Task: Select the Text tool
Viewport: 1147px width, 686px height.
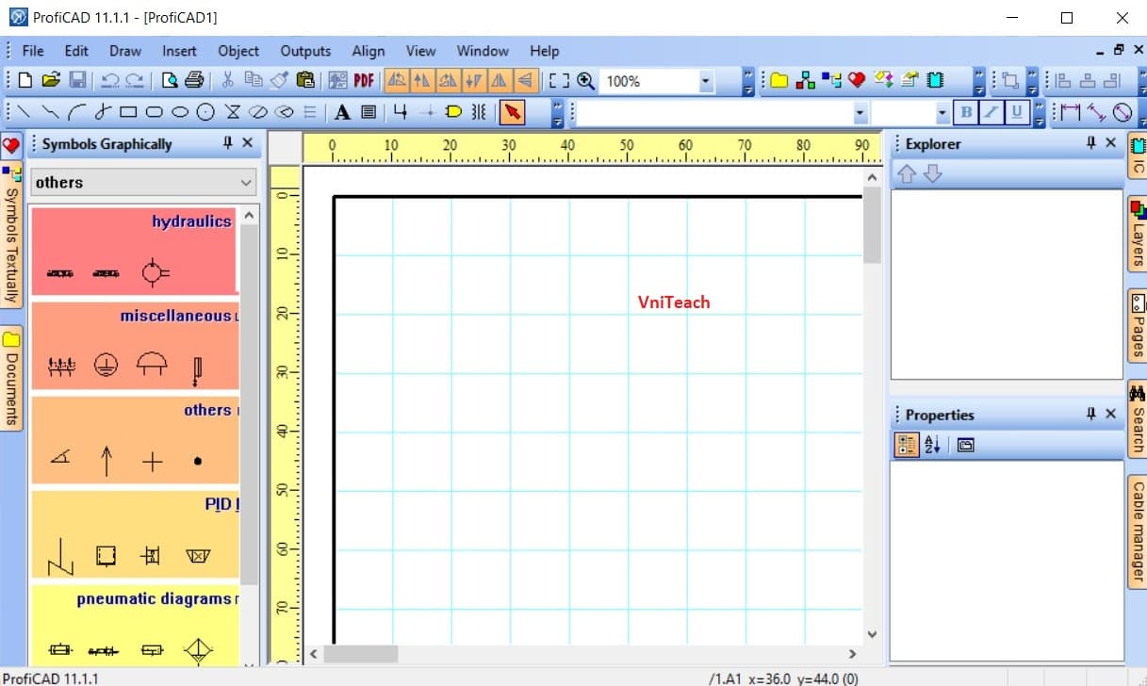Action: (x=341, y=111)
